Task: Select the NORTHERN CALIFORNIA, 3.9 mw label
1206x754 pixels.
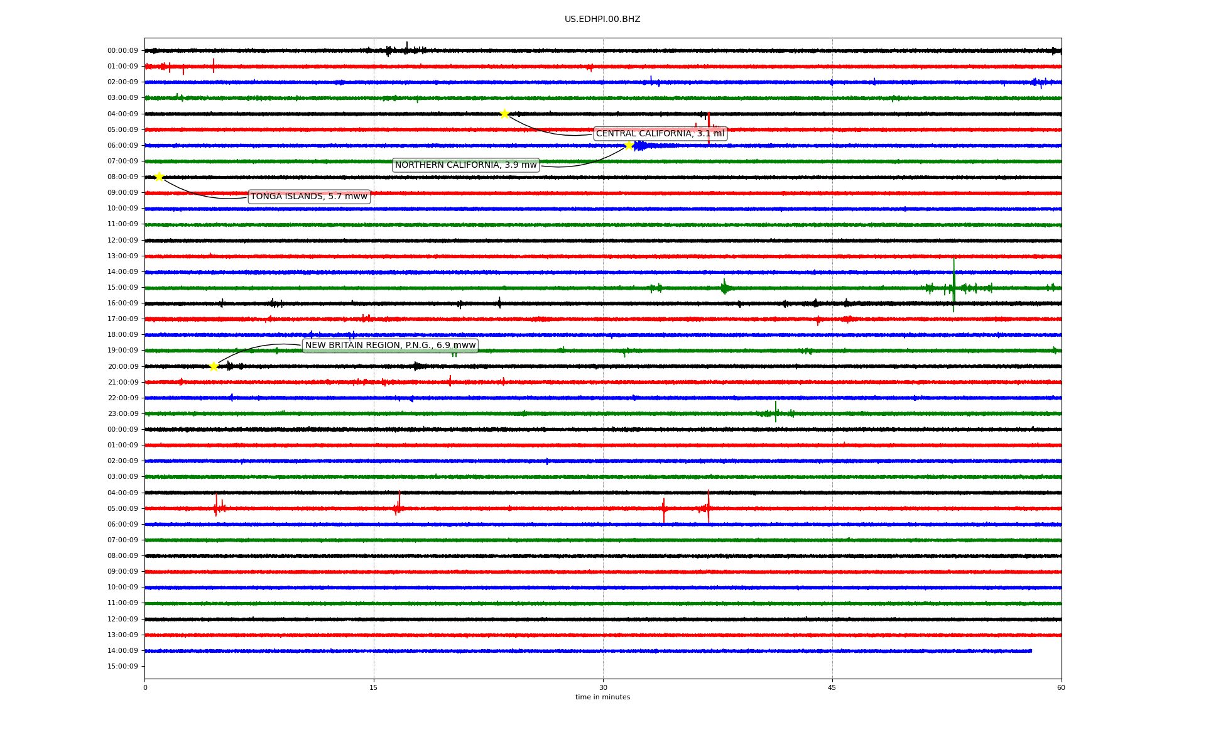Action: pos(465,165)
